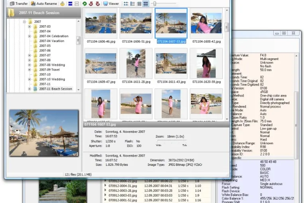
Task: Click the Transfer toolbar button
Action: point(19,4)
